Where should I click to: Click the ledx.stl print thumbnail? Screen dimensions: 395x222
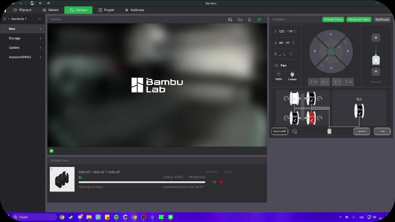[62, 179]
